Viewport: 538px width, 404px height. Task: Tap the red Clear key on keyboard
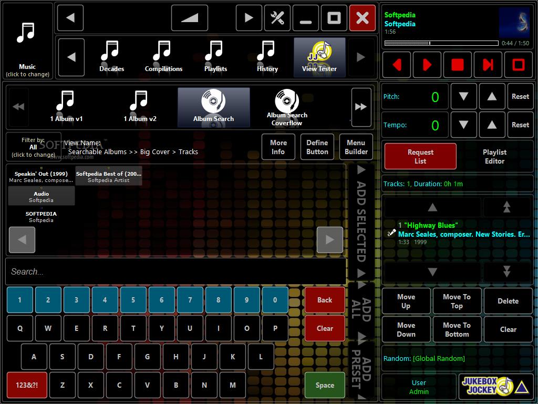pyautogui.click(x=325, y=328)
